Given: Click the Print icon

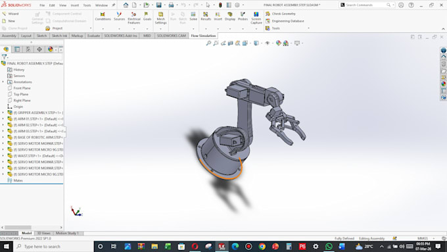Looking at the screenshot, I should coord(171,5).
